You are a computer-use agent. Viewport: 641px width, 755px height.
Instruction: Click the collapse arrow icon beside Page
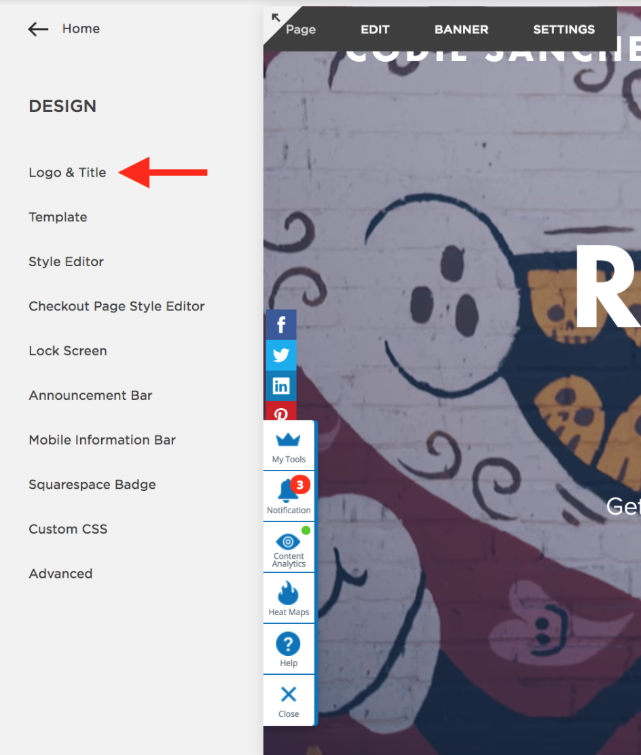(x=276, y=18)
